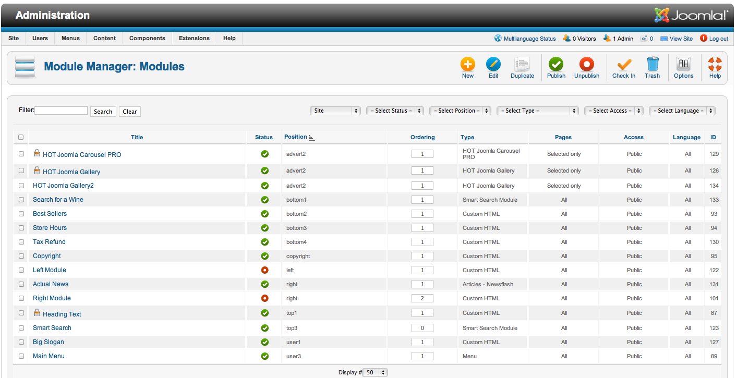Screen dimensions: 737x378
Task: Click the red Unpublish toolbar icon
Action: coord(587,64)
